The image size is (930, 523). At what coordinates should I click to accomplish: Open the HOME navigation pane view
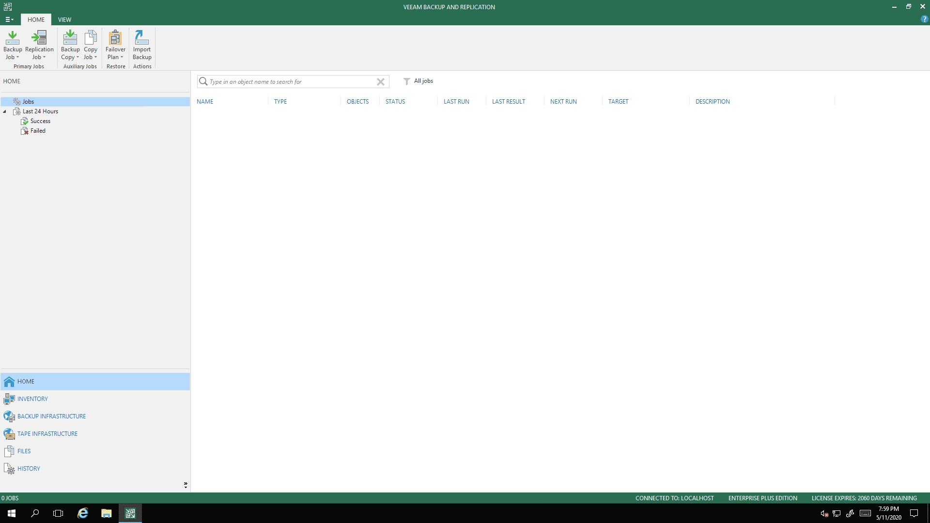click(95, 382)
